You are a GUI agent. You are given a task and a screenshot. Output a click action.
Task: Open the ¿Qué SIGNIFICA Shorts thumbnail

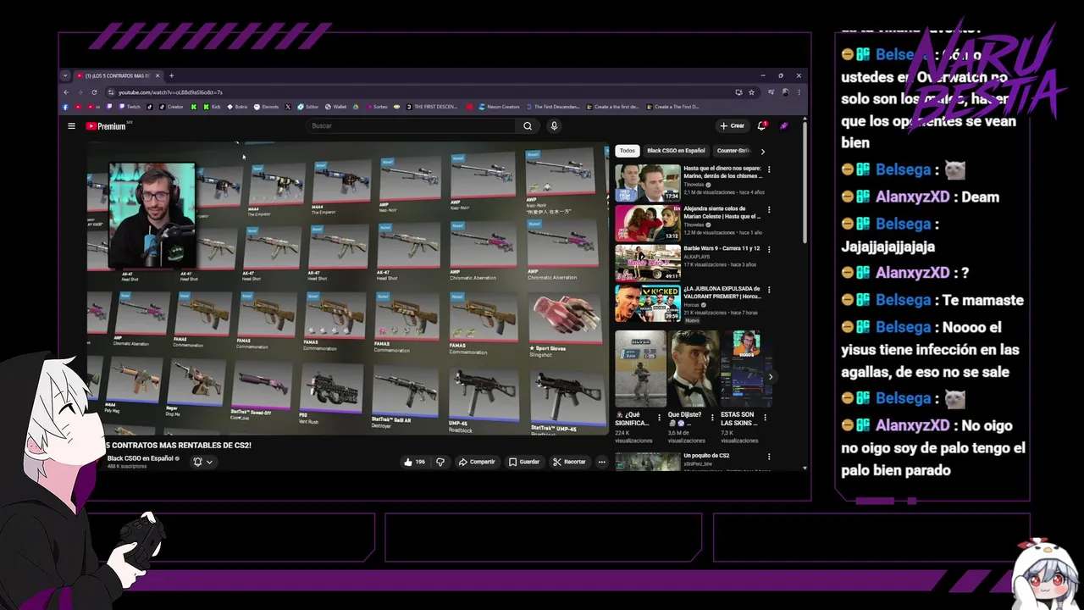tap(641, 369)
